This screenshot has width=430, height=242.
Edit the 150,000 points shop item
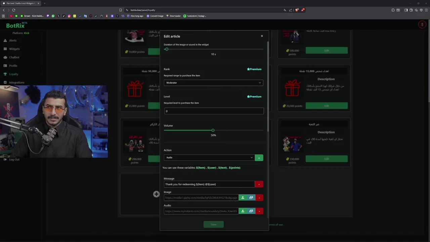coord(327,159)
